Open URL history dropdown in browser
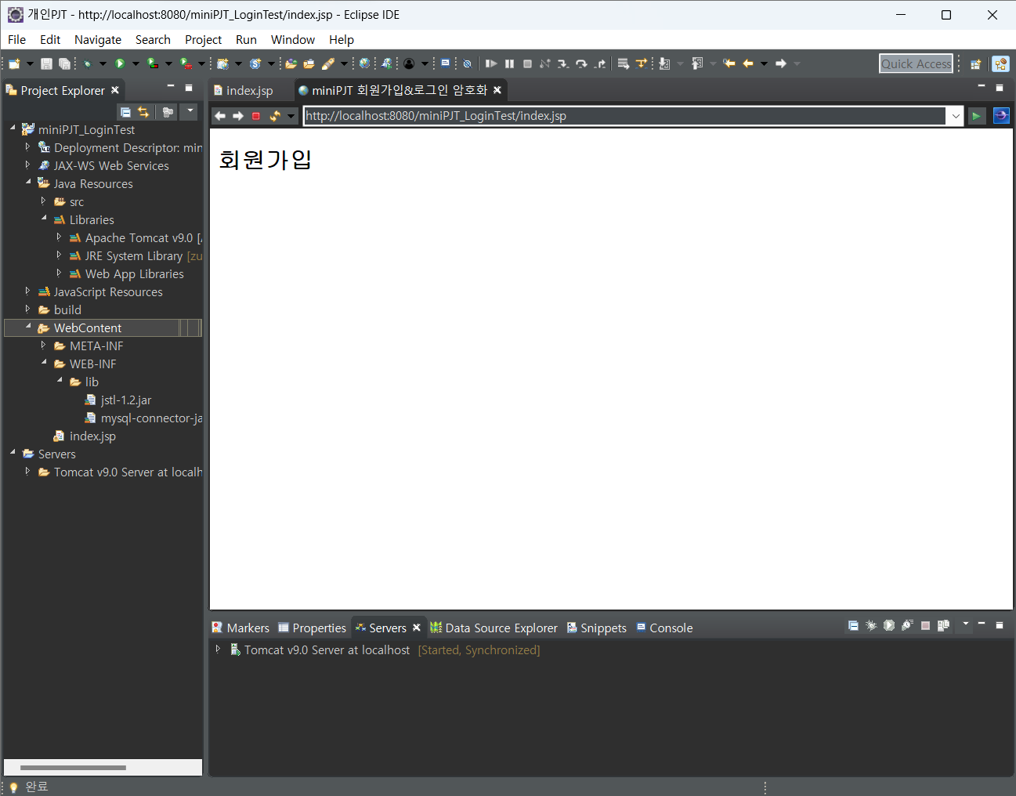1016x796 pixels. click(x=956, y=116)
